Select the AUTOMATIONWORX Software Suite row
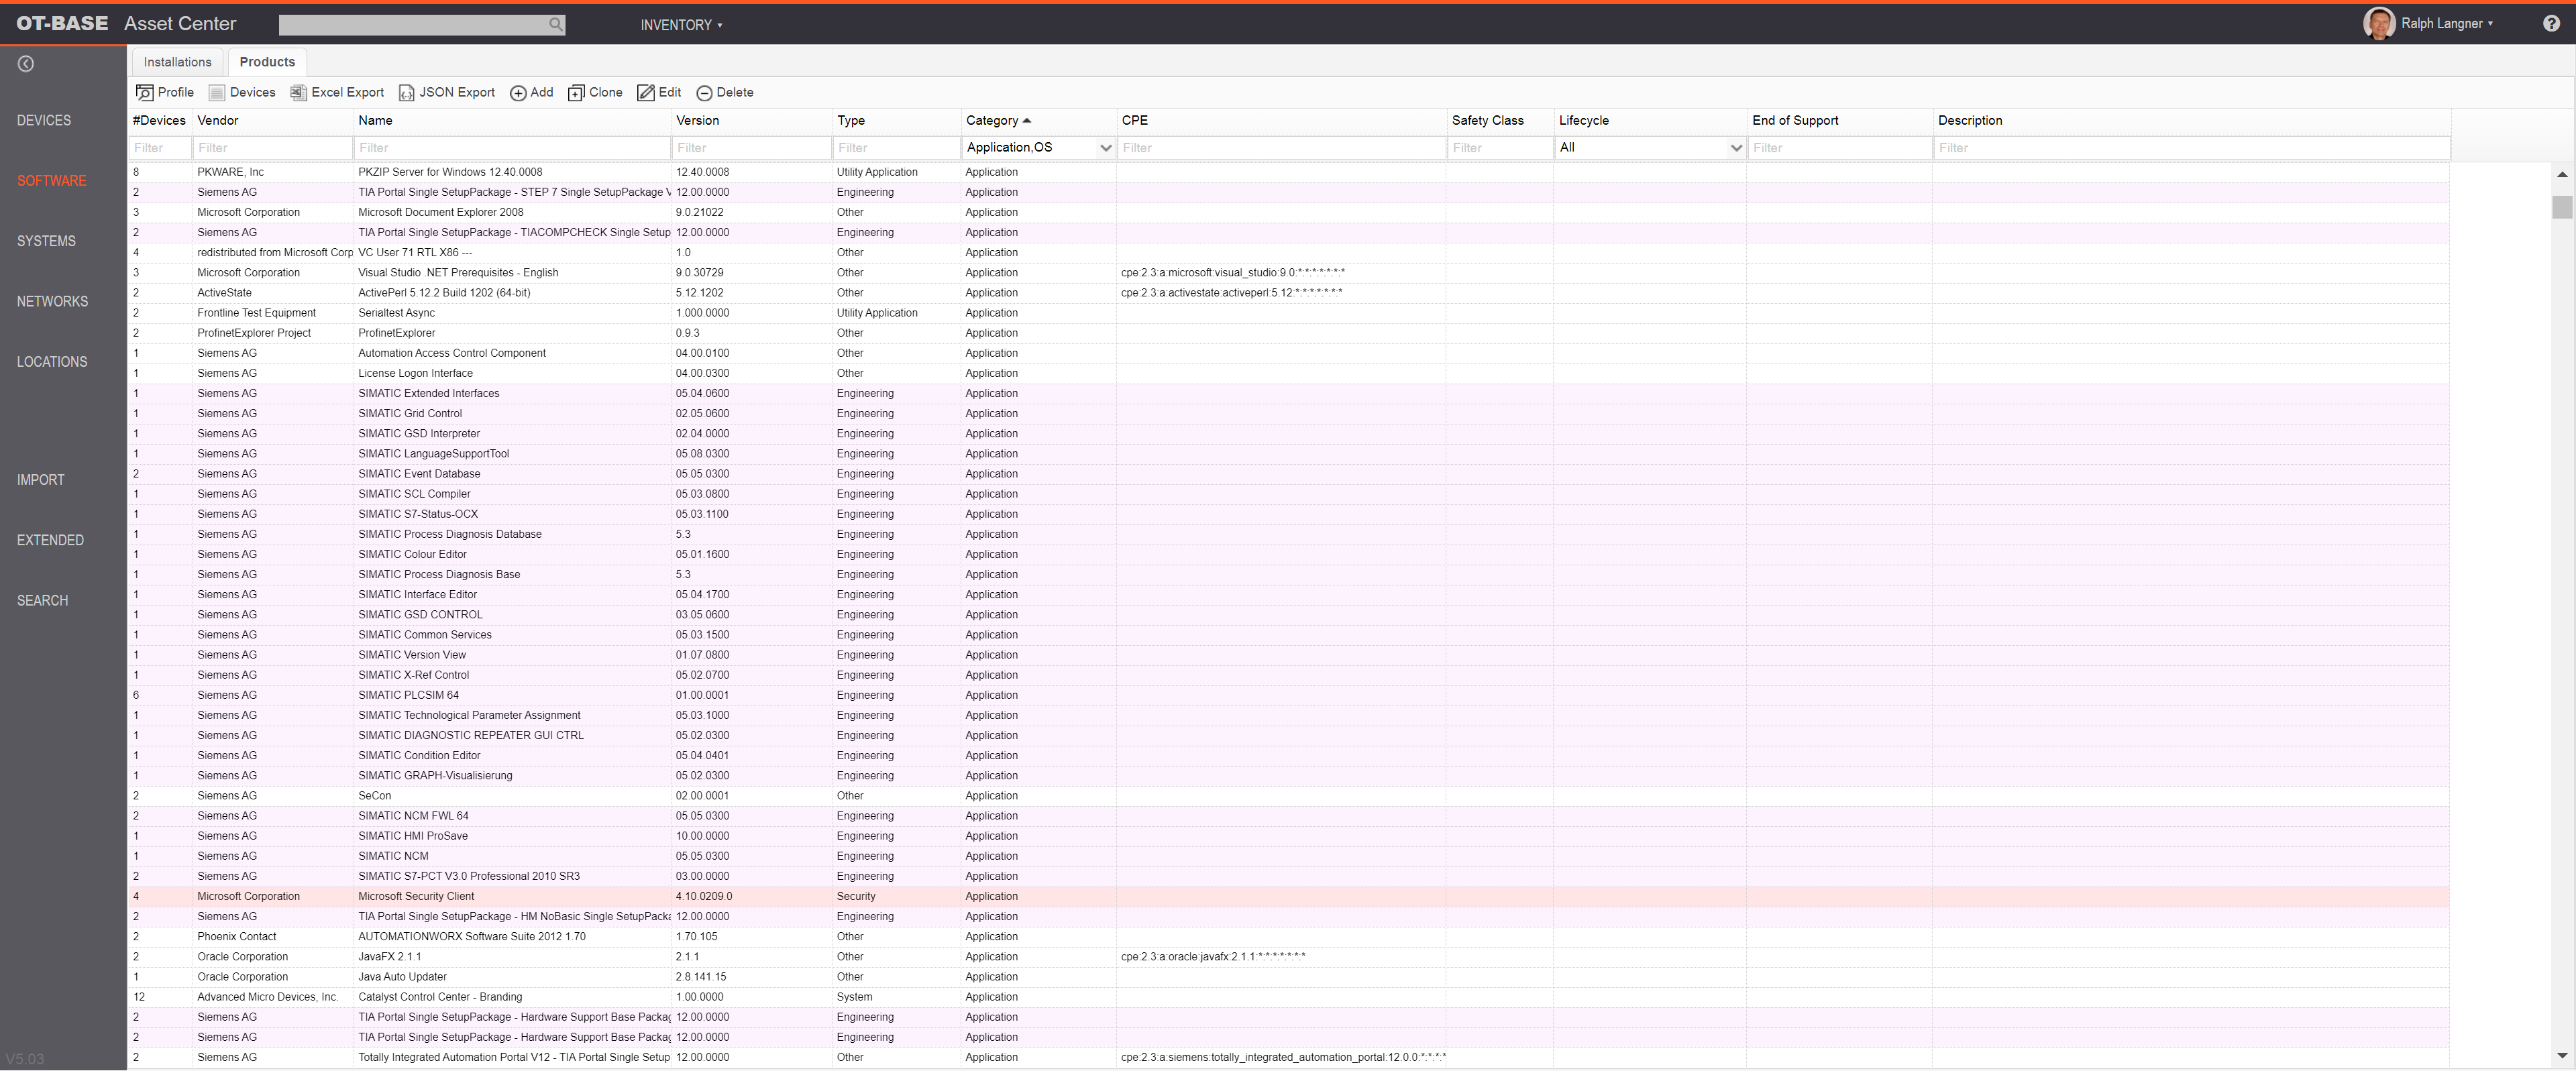This screenshot has height=1073, width=2576. (x=1288, y=937)
